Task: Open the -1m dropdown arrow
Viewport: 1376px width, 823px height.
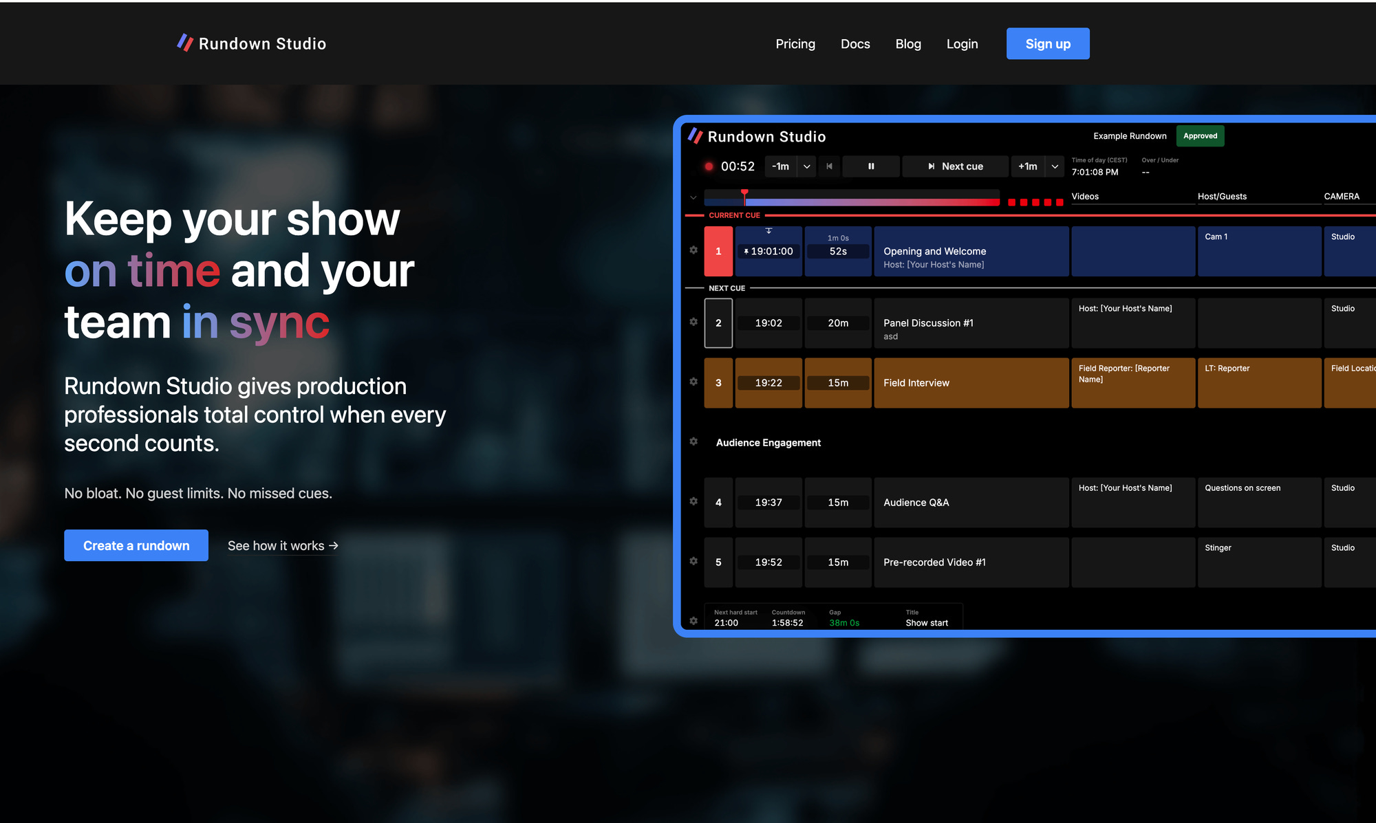Action: point(806,166)
